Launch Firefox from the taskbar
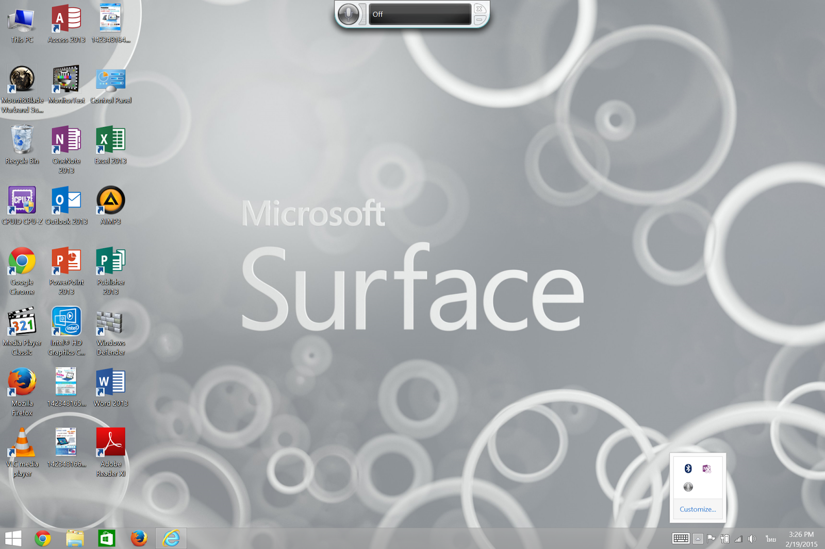 coord(139,538)
